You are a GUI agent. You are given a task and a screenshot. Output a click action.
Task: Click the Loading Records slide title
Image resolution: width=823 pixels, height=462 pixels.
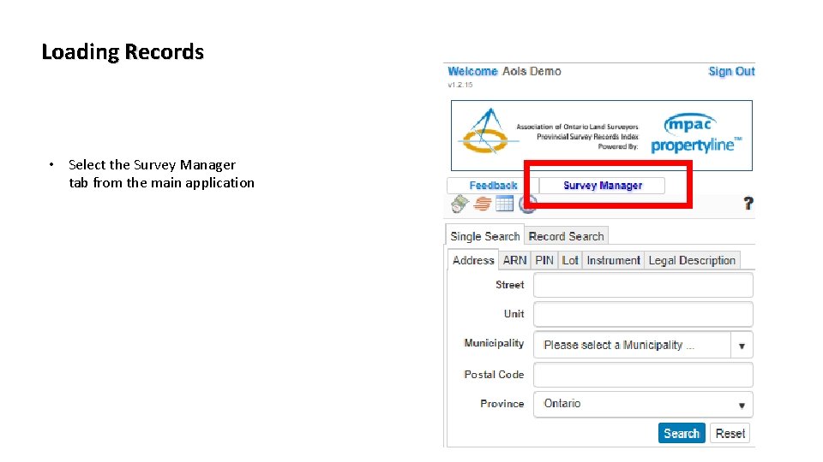click(x=123, y=52)
